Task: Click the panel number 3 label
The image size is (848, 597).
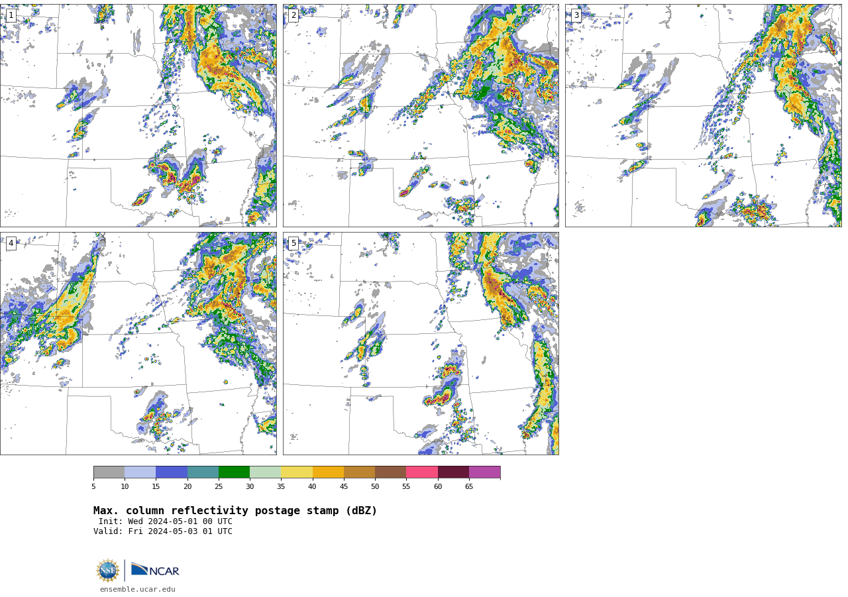Action: (x=576, y=15)
